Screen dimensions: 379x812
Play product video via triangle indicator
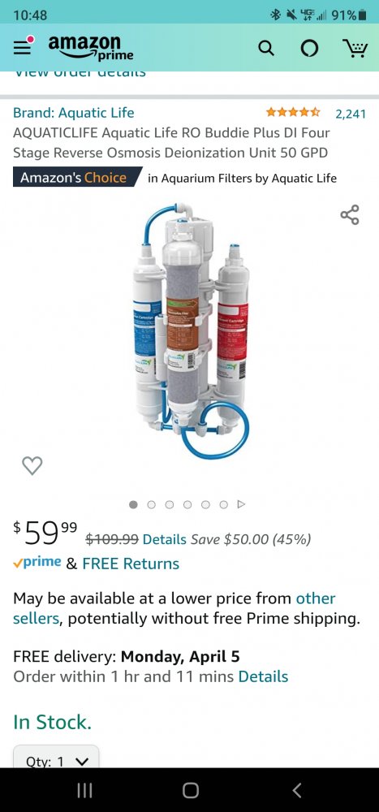241,504
